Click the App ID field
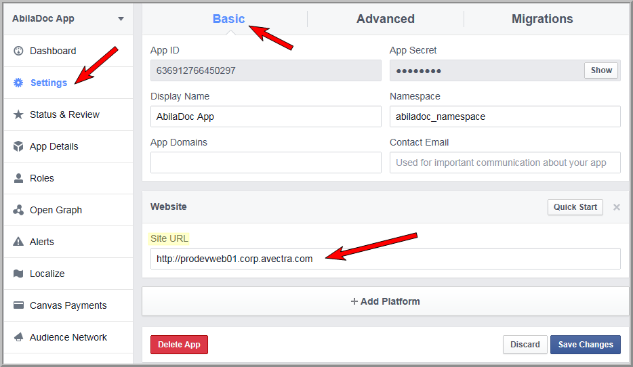This screenshot has width=633, height=367. point(266,70)
